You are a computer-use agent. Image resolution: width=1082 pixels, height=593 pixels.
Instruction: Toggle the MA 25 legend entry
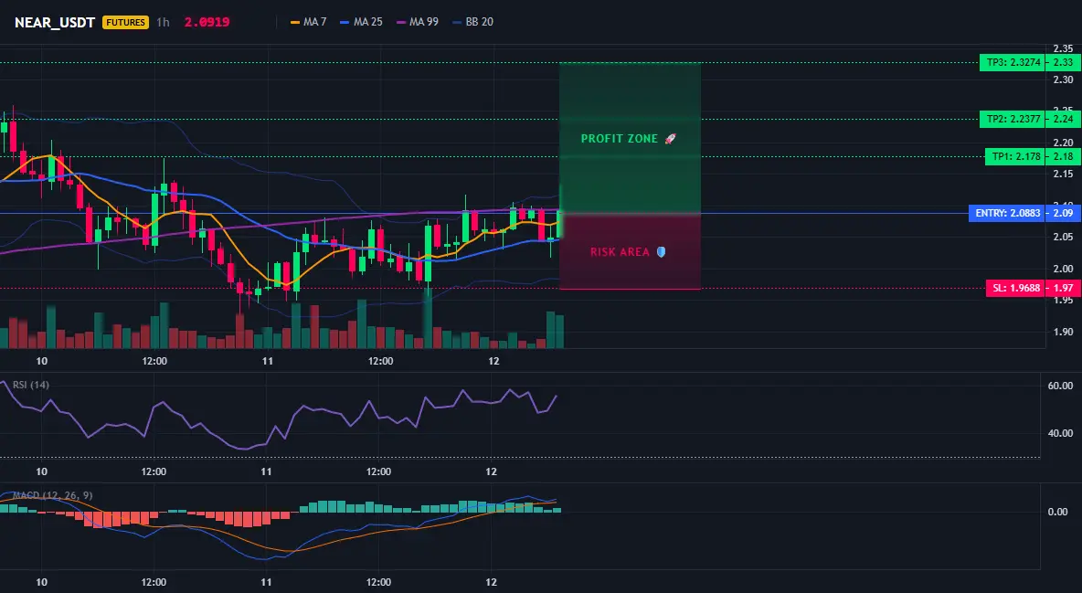361,22
